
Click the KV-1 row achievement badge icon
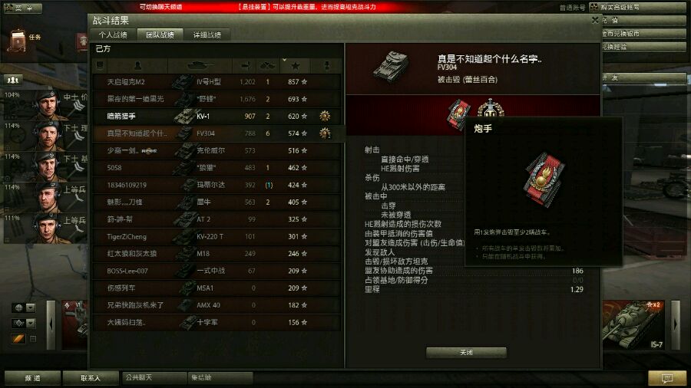[x=325, y=116]
